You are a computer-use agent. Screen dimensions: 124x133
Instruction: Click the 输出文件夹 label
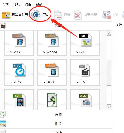20,14
